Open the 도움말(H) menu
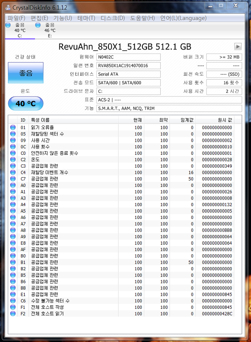251x342 pixels. (142, 18)
